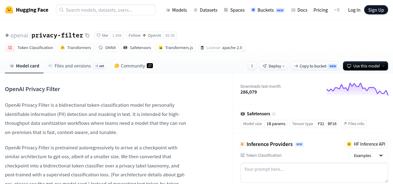Select the HF Inference API provider
The height and width of the screenshot is (184, 393).
[x=366, y=144]
